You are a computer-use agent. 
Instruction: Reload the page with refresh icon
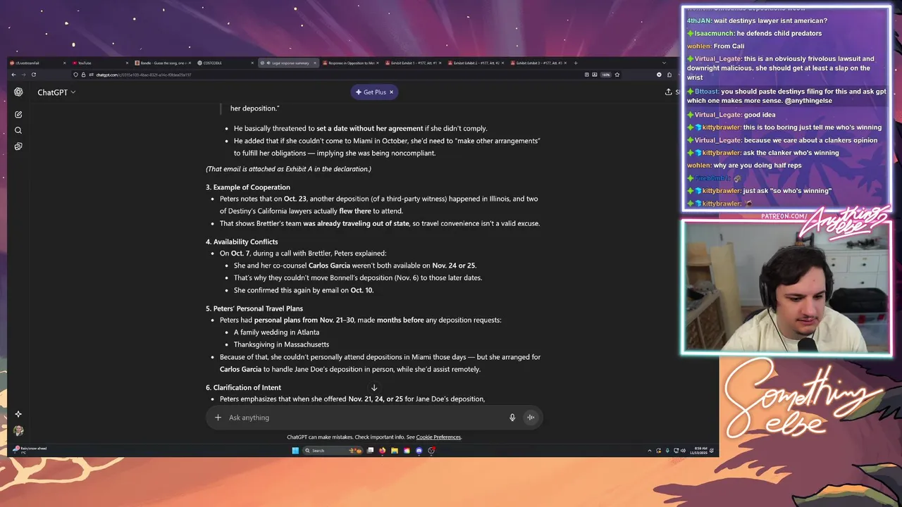click(33, 75)
